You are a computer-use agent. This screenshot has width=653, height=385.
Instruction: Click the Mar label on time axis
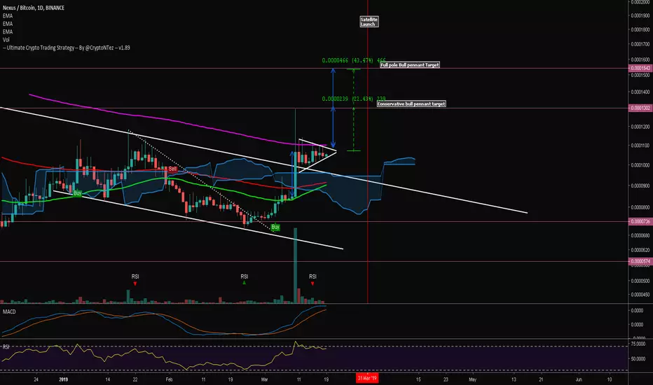(x=264, y=379)
